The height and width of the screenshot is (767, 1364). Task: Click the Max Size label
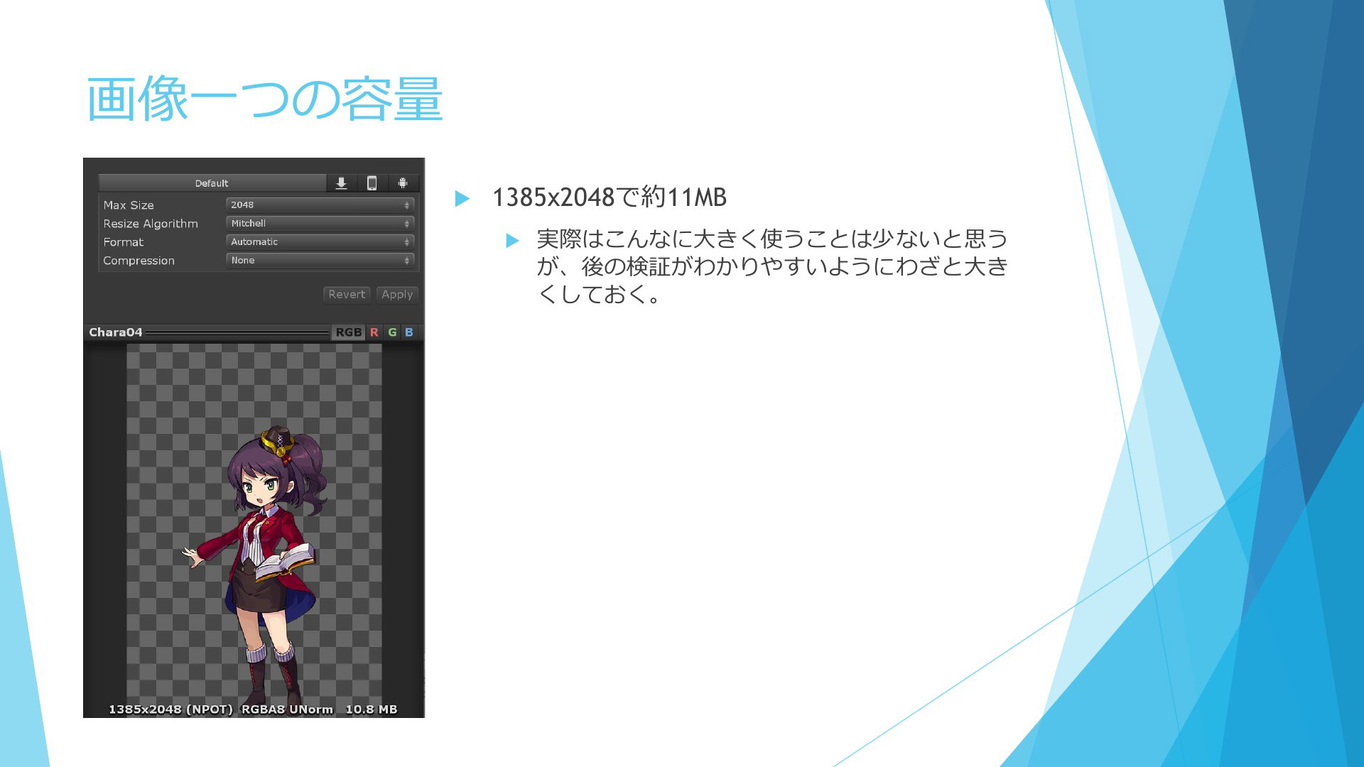pos(129,205)
